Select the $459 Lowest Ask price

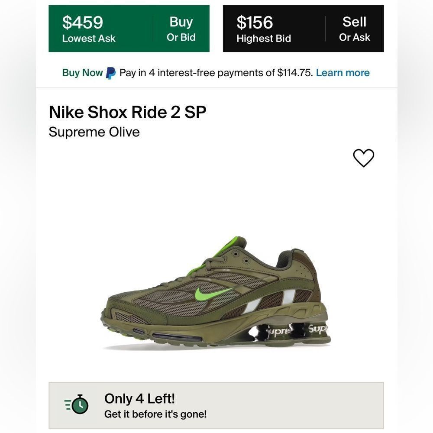[x=89, y=28]
